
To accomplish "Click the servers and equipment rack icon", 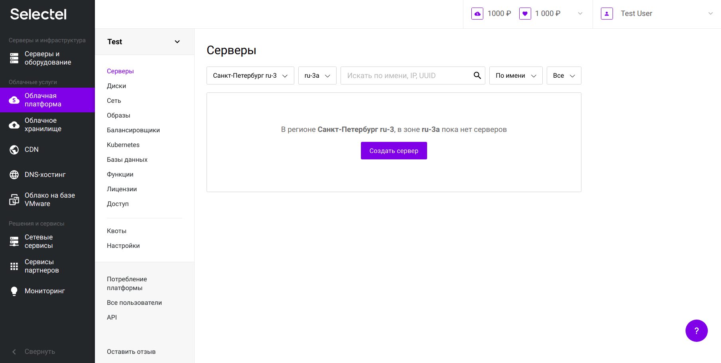I will (14, 58).
